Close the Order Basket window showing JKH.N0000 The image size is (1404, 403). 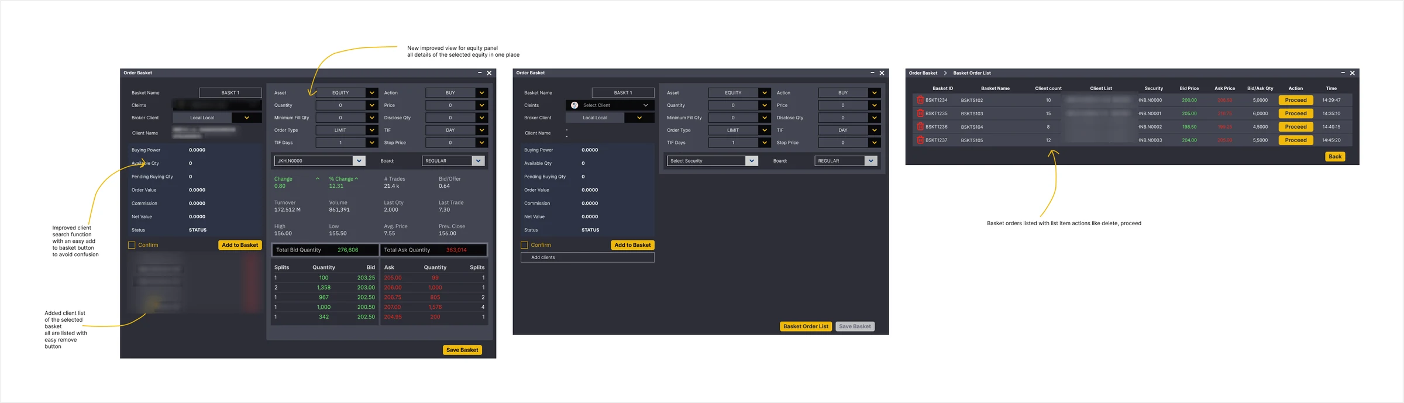(x=489, y=73)
